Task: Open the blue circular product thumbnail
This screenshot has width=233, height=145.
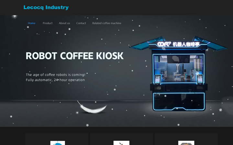Action: click(x=58, y=143)
